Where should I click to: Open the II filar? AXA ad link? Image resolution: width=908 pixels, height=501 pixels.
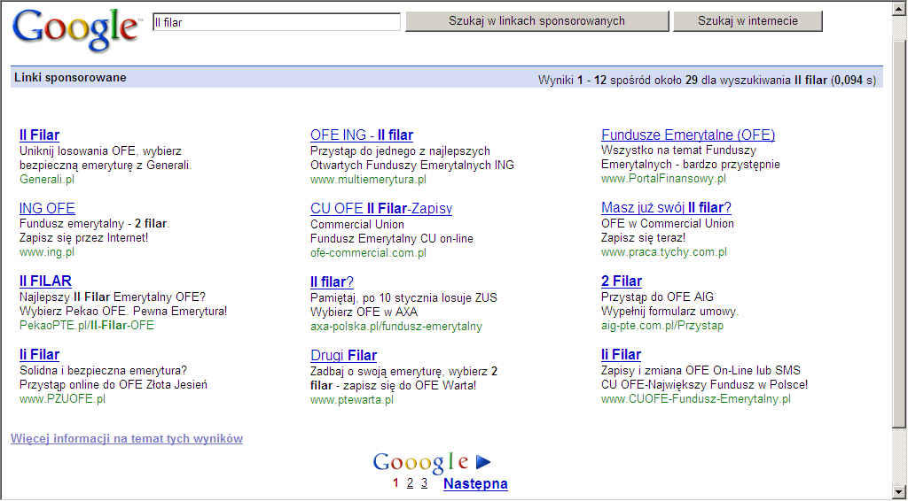(x=332, y=282)
